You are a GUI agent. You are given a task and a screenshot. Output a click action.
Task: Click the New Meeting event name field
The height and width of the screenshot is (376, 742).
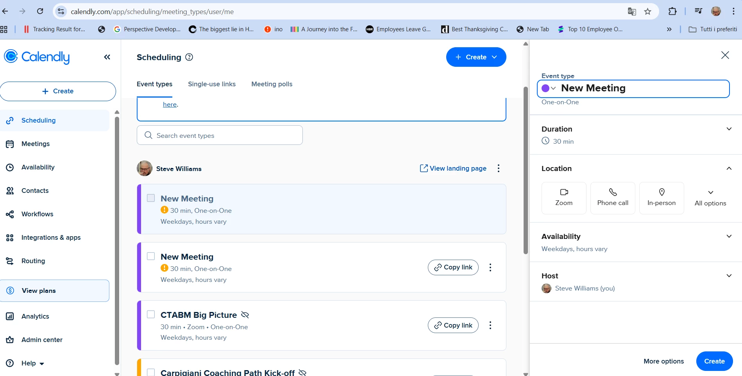point(633,89)
